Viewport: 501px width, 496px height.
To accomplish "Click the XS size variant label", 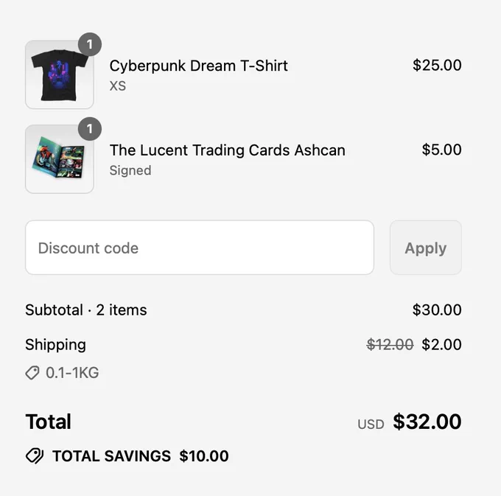I will click(x=118, y=86).
